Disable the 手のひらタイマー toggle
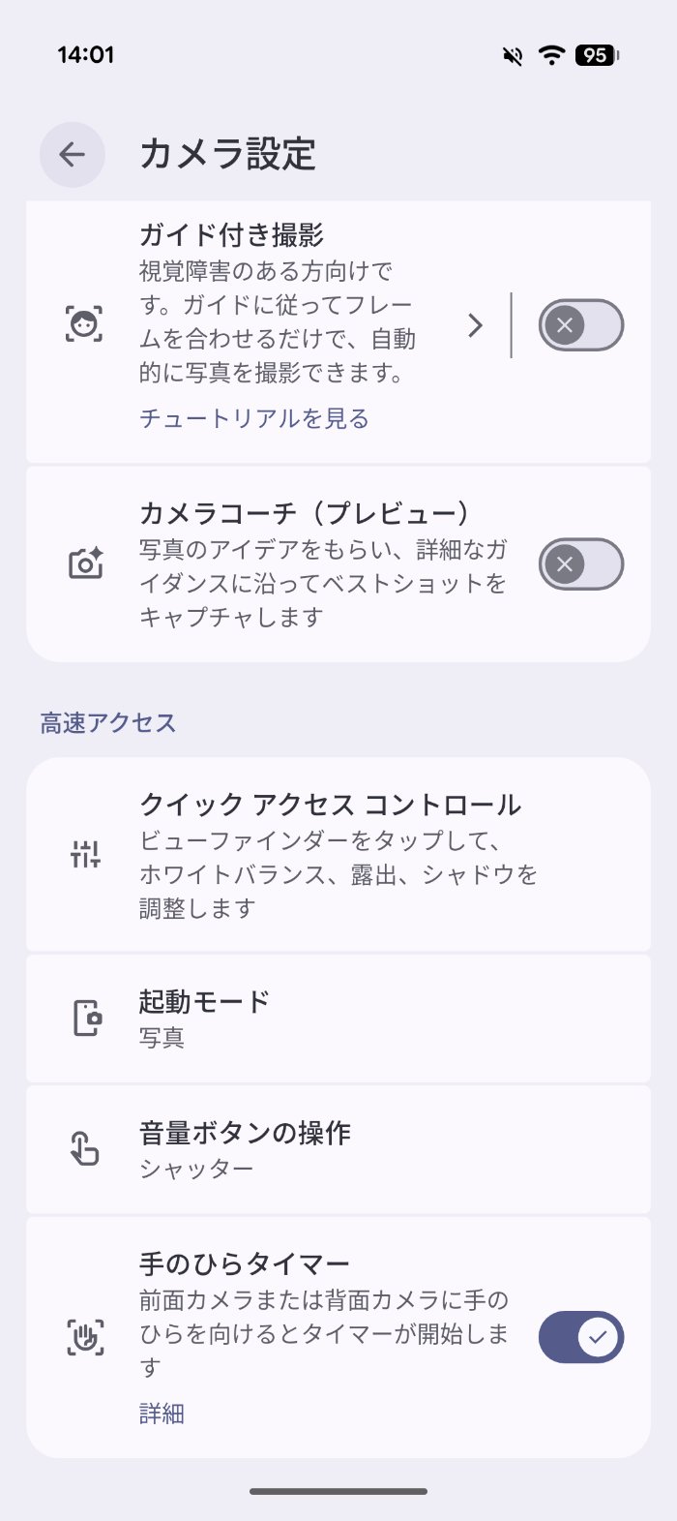The image size is (677, 1521). 581,1337
